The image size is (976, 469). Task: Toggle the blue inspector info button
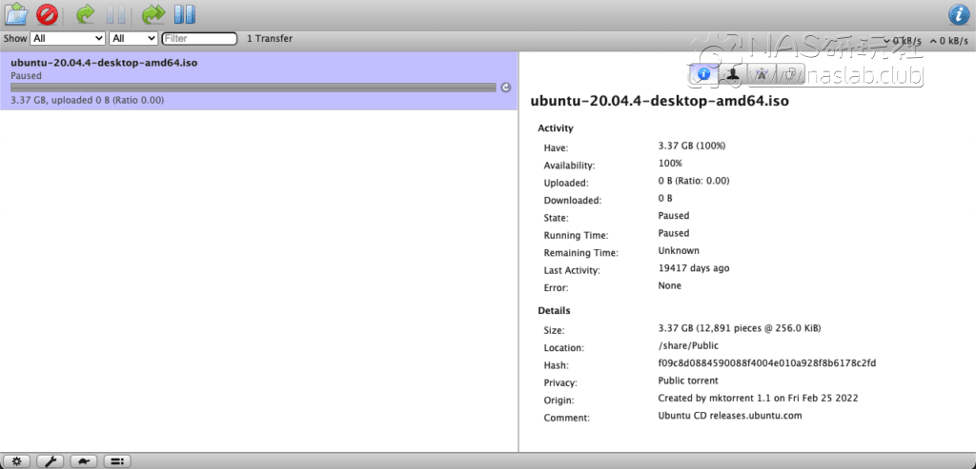[959, 14]
